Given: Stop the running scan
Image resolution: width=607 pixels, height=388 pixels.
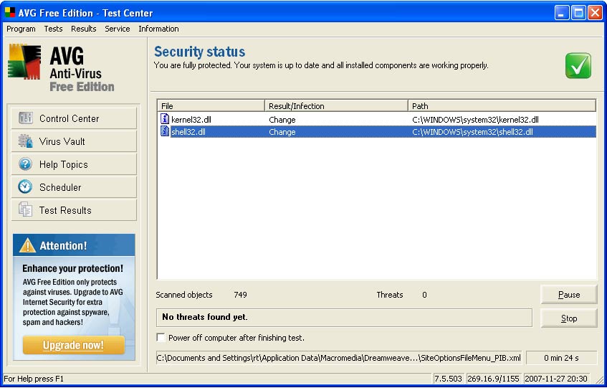Looking at the screenshot, I should point(569,318).
